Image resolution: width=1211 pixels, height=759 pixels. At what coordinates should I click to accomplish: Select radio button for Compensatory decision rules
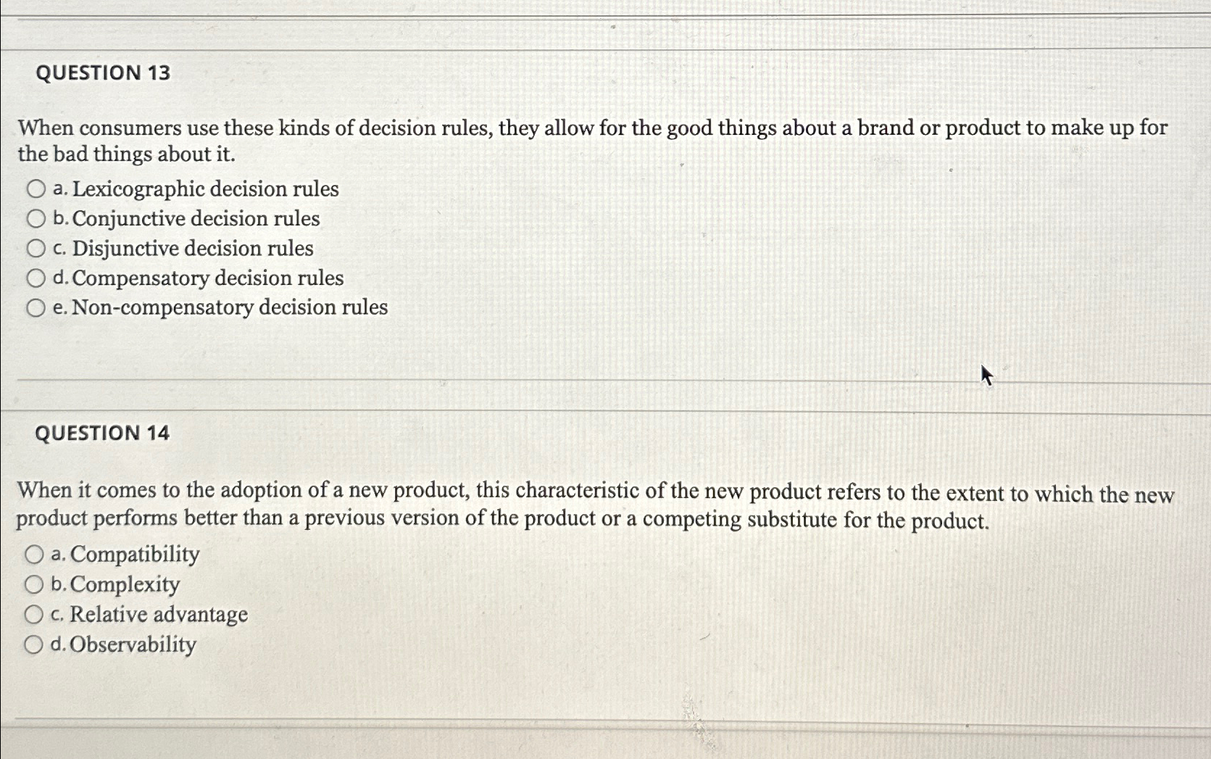[36, 278]
